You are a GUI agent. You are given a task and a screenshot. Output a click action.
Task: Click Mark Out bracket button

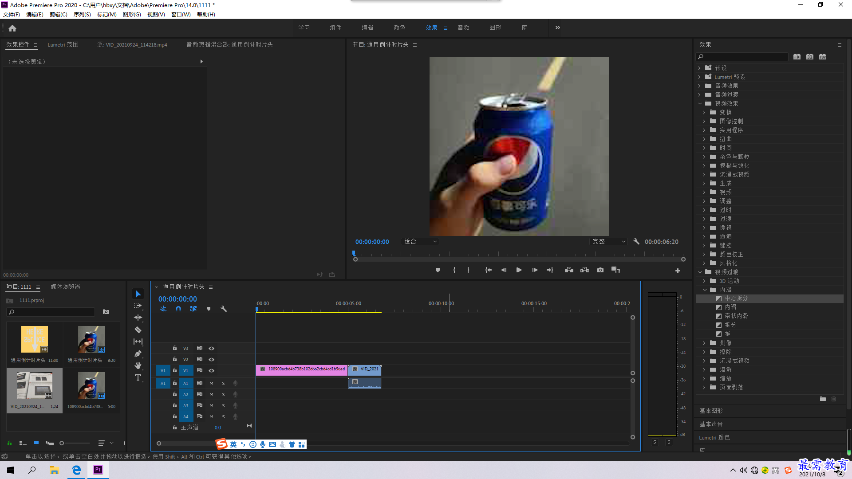(x=468, y=270)
